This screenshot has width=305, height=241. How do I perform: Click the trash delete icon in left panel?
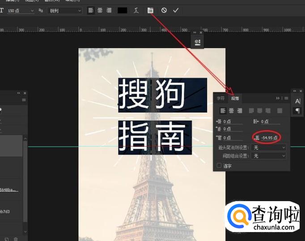pyautogui.click(x=16, y=239)
